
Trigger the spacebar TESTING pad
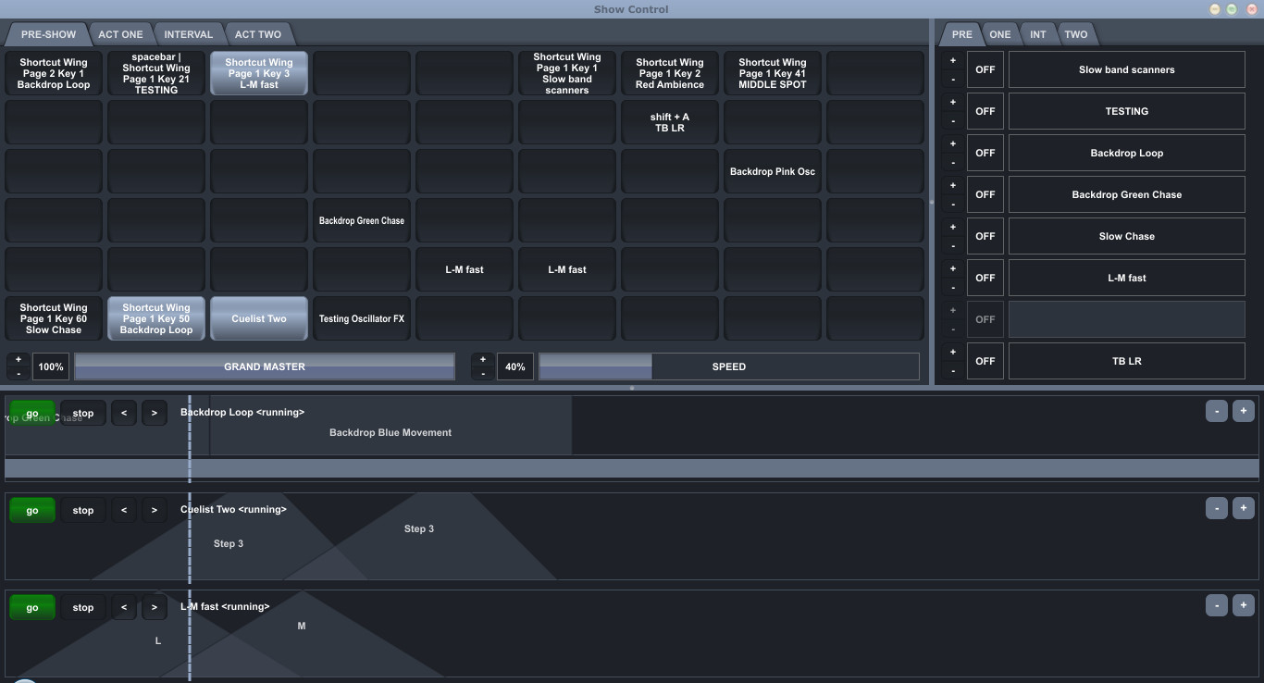click(156, 73)
